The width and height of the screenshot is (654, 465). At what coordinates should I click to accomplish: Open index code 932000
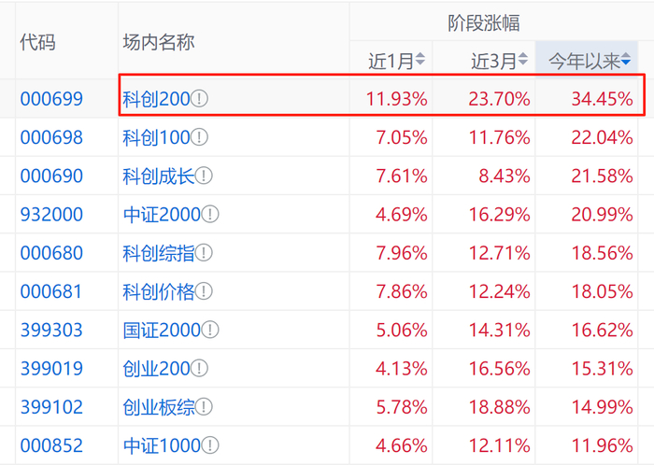[51, 214]
